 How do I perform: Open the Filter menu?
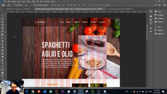click(x=33, y=2)
